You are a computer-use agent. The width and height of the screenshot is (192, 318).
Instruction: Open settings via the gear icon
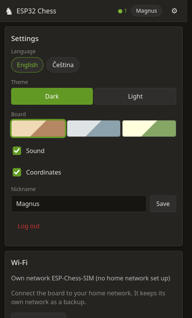(174, 11)
